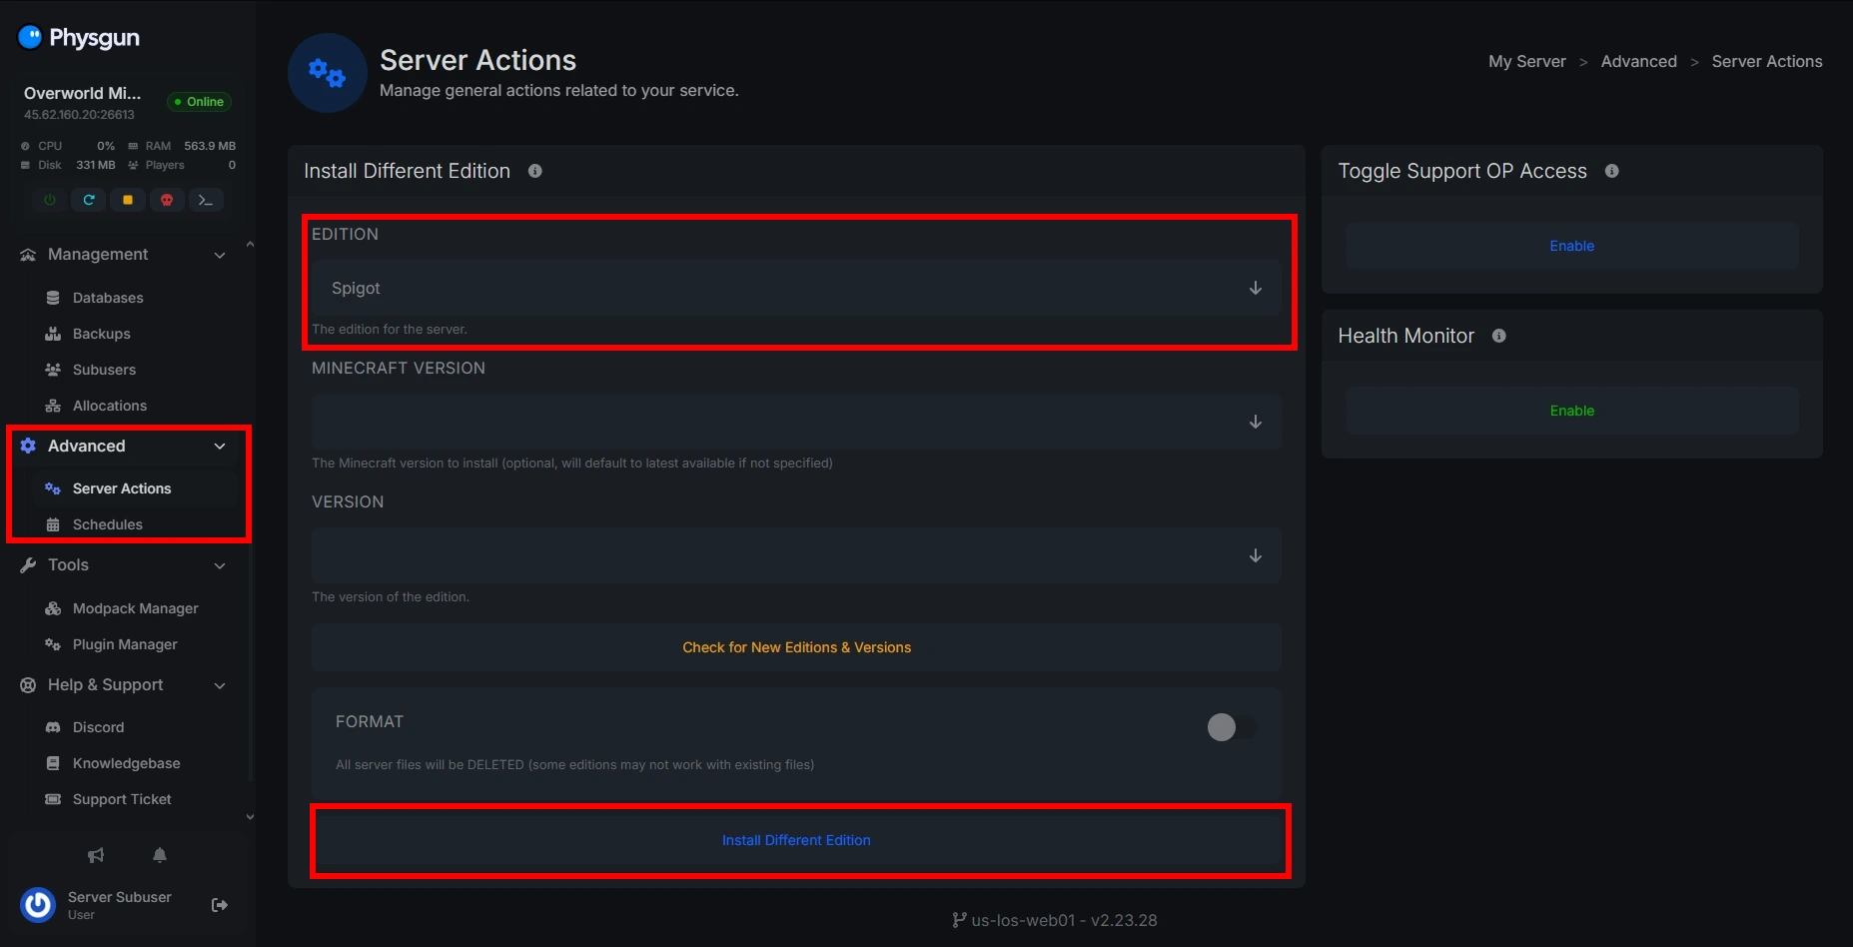Open announcements megaphone icon
Image resolution: width=1853 pixels, height=947 pixels.
(x=96, y=855)
